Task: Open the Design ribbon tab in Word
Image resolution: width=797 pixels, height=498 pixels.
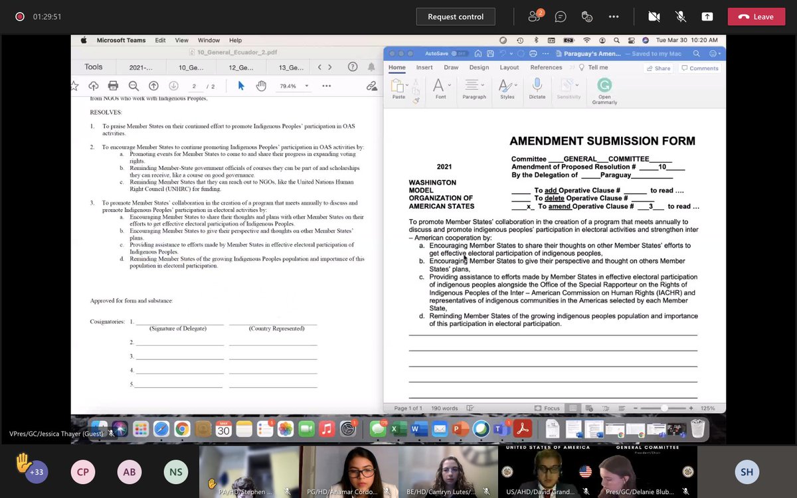Action: (x=479, y=67)
